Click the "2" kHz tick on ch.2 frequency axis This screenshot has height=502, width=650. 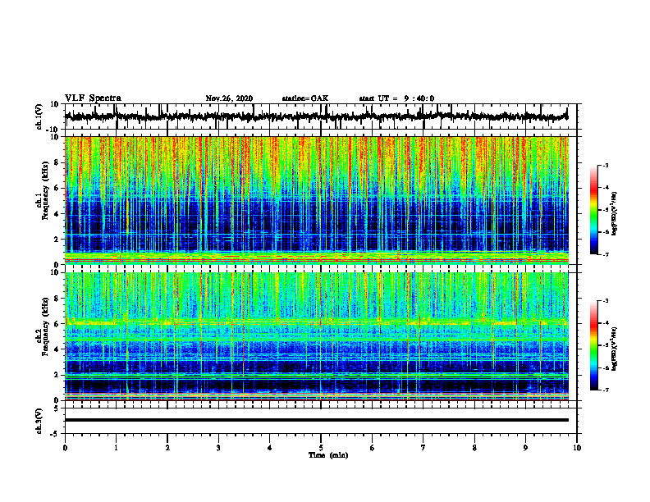coord(57,375)
